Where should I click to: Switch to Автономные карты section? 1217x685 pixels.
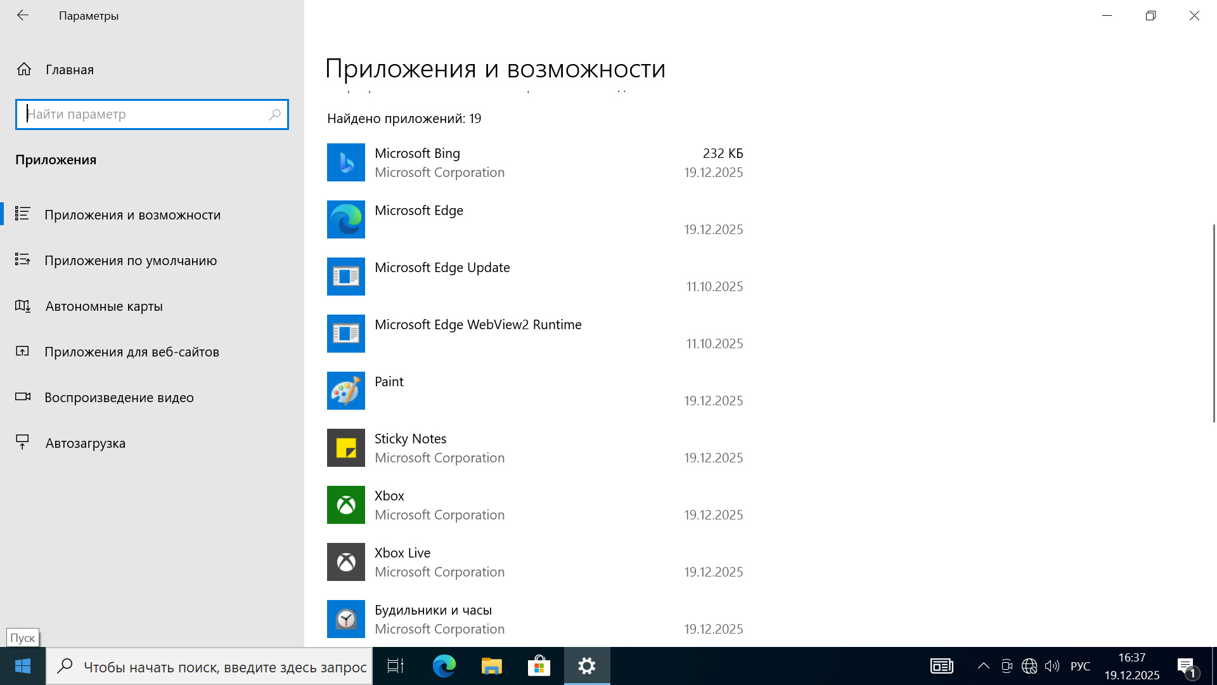click(104, 306)
